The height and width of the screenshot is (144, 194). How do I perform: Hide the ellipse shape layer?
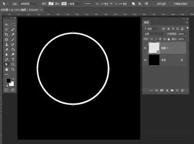[145, 48]
